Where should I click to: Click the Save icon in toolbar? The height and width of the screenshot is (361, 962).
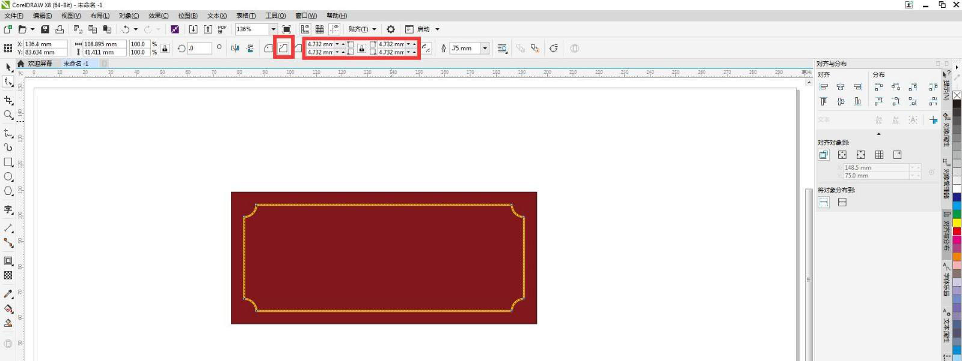pyautogui.click(x=45, y=29)
